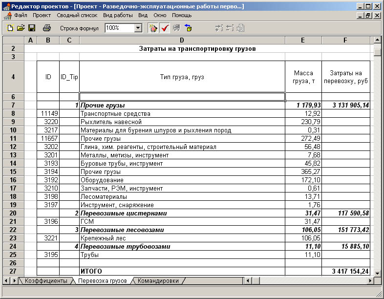Open the zoom 100% dropdown arrow

tap(138, 28)
